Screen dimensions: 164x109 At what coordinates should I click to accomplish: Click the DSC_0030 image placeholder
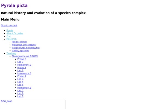(33, 104)
